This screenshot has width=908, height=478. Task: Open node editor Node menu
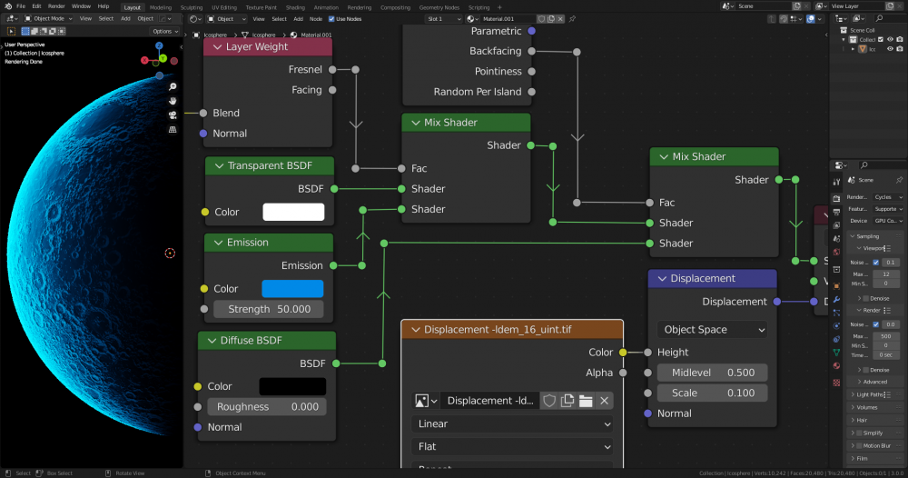pos(316,18)
